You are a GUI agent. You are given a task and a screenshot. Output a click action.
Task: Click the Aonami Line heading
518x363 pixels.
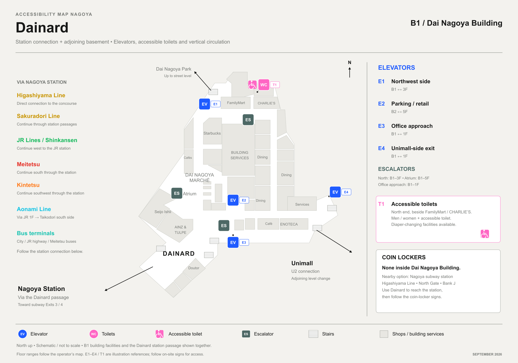34,209
